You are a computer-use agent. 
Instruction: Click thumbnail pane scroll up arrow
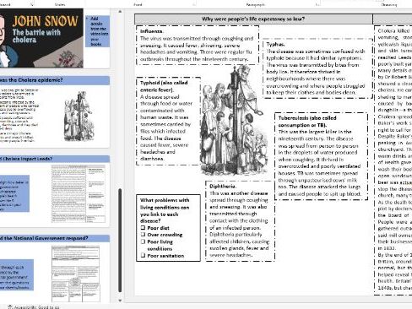tap(120, 12)
